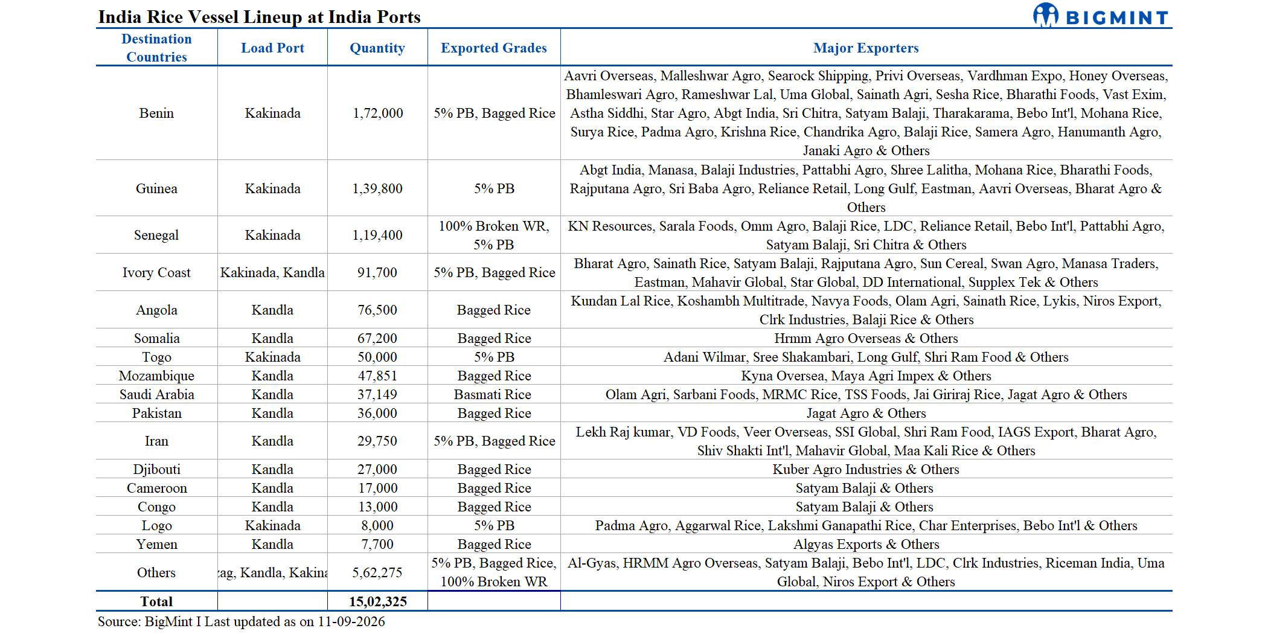
Task: Click the Angola quantity value 76,500
Action: click(x=377, y=310)
